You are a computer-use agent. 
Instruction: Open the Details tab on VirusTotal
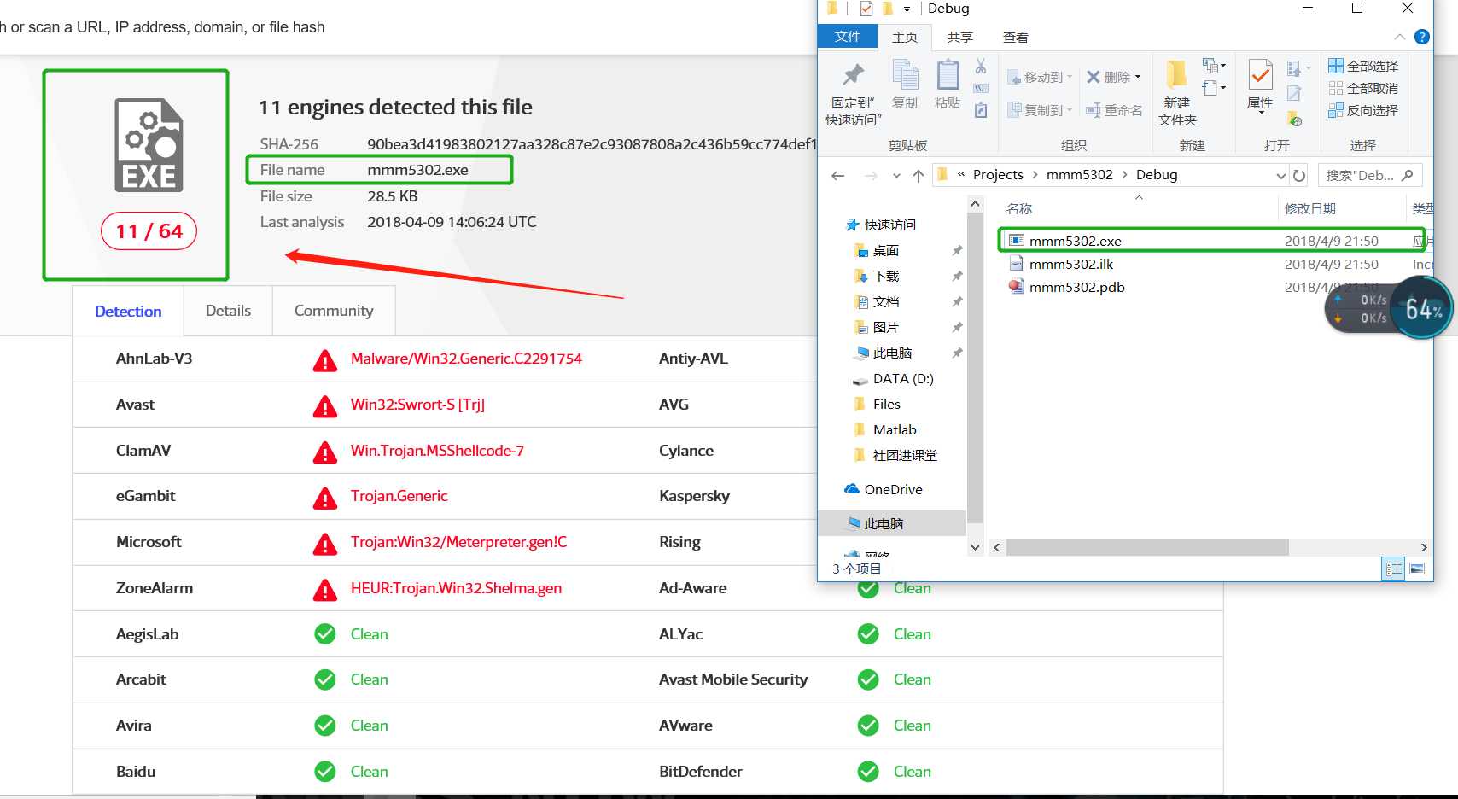[x=228, y=311]
